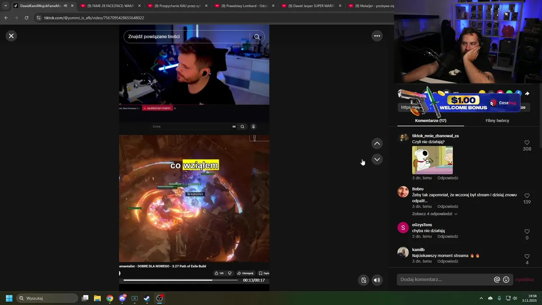Switch to Filmy twórcy tab
This screenshot has width=542, height=305.
[x=497, y=121]
